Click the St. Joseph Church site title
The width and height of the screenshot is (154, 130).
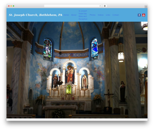35,15
